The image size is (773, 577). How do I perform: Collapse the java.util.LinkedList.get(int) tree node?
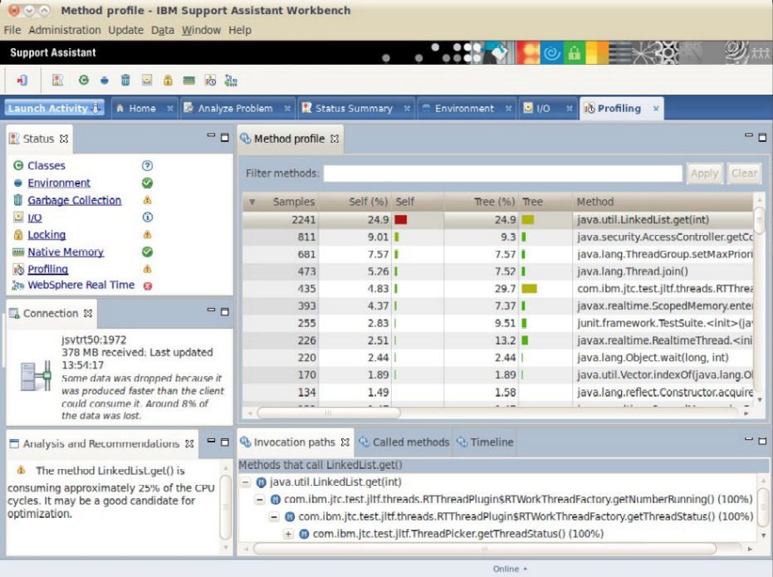coord(246,482)
